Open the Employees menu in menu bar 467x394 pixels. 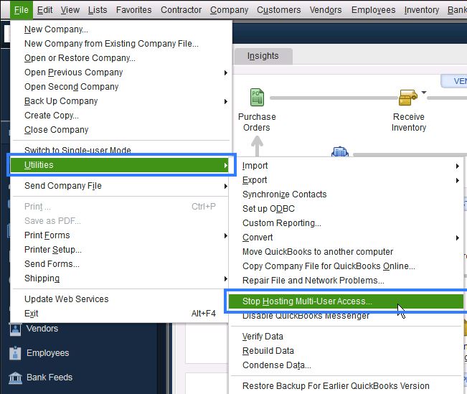point(373,10)
